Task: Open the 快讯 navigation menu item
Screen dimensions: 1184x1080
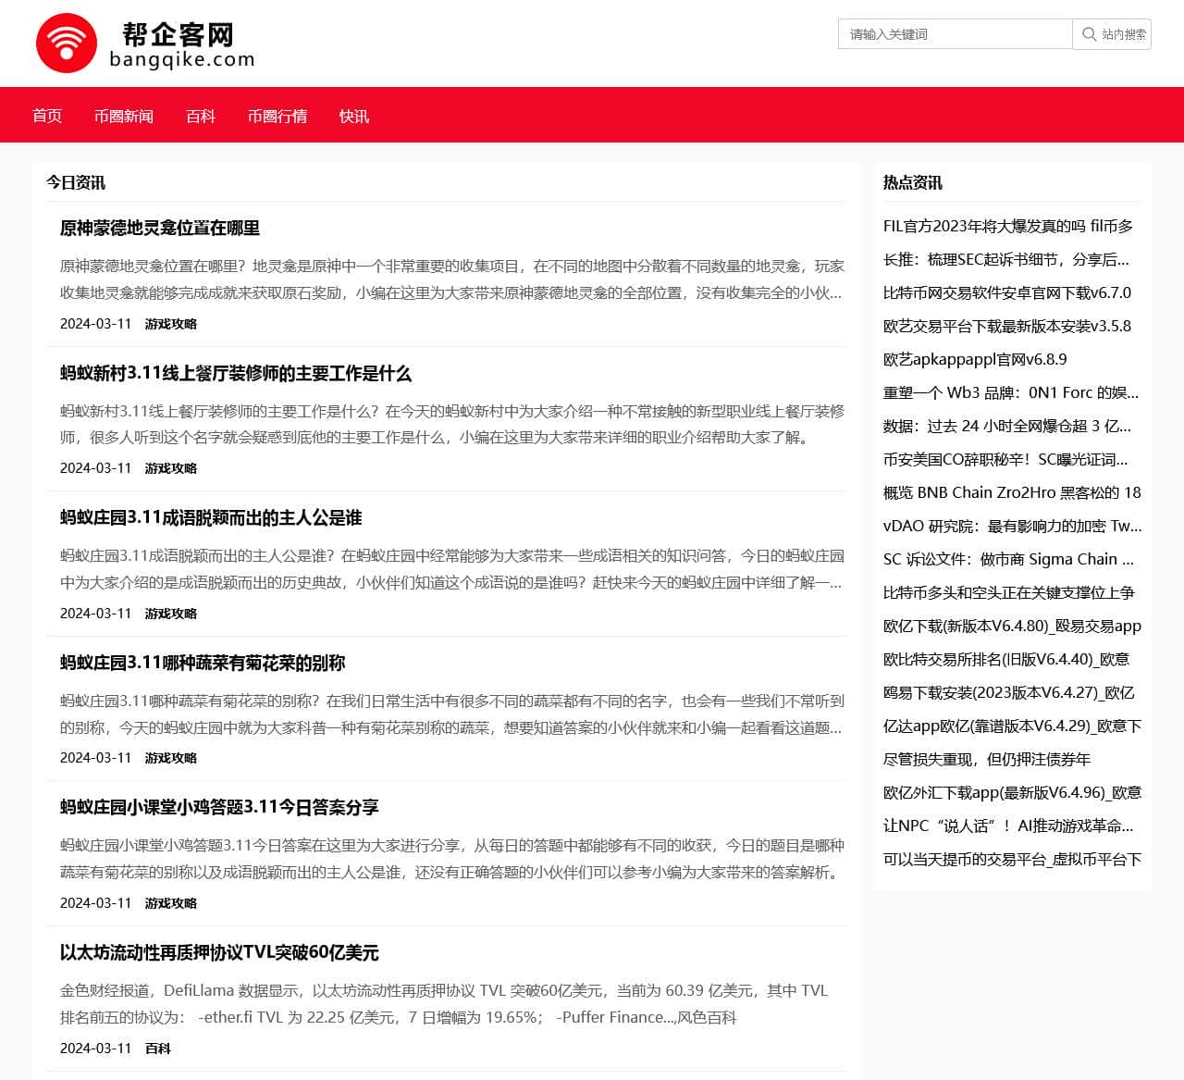Action: point(354,115)
